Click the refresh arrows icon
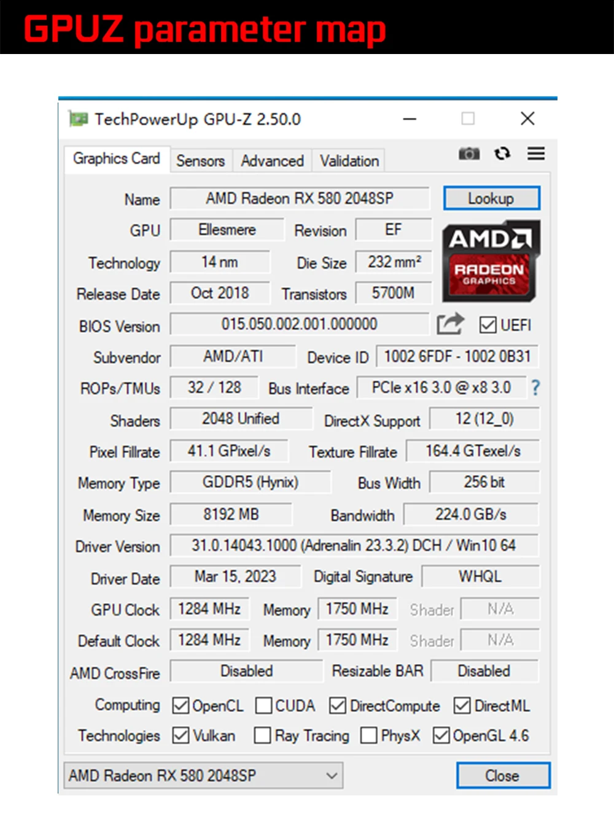The height and width of the screenshot is (839, 614). click(x=502, y=153)
